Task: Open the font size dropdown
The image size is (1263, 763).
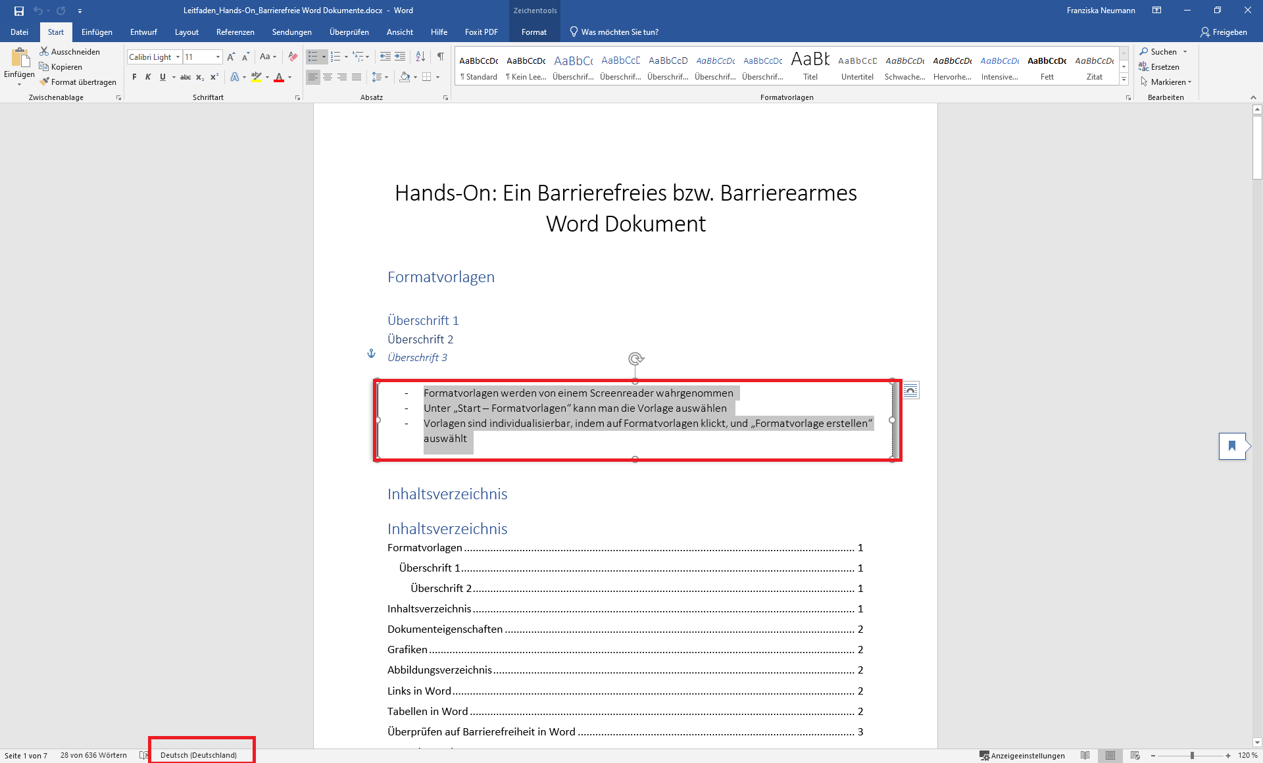Action: pyautogui.click(x=217, y=57)
